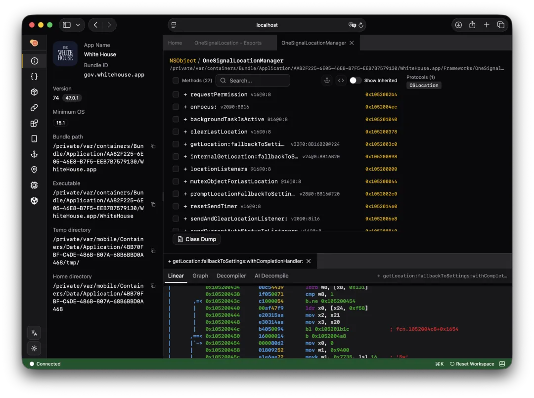Switch to the Graph view tab
Viewport: 534px width, 398px height.
point(200,276)
